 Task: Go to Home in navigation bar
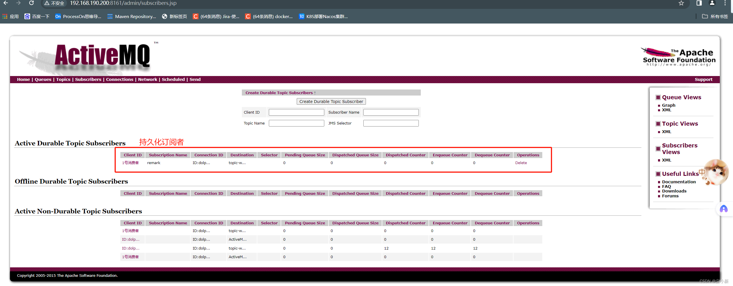click(24, 79)
